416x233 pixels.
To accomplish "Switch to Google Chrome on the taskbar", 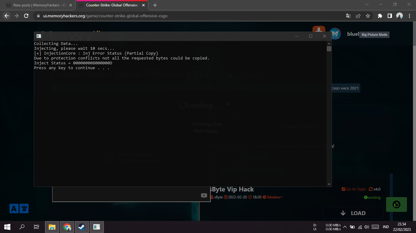I will point(67,227).
